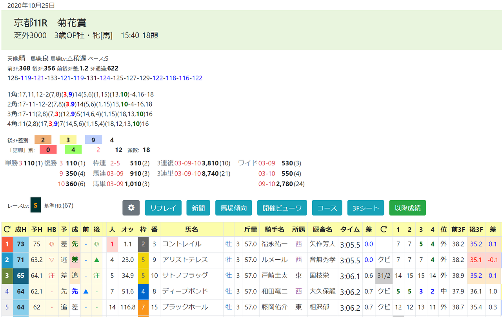Click 3連複 payout 3,810

point(210,163)
